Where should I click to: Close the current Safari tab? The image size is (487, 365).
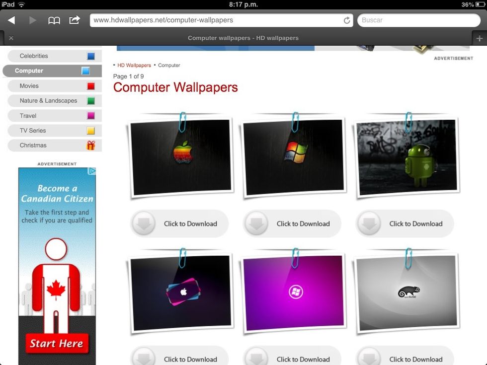coord(11,38)
